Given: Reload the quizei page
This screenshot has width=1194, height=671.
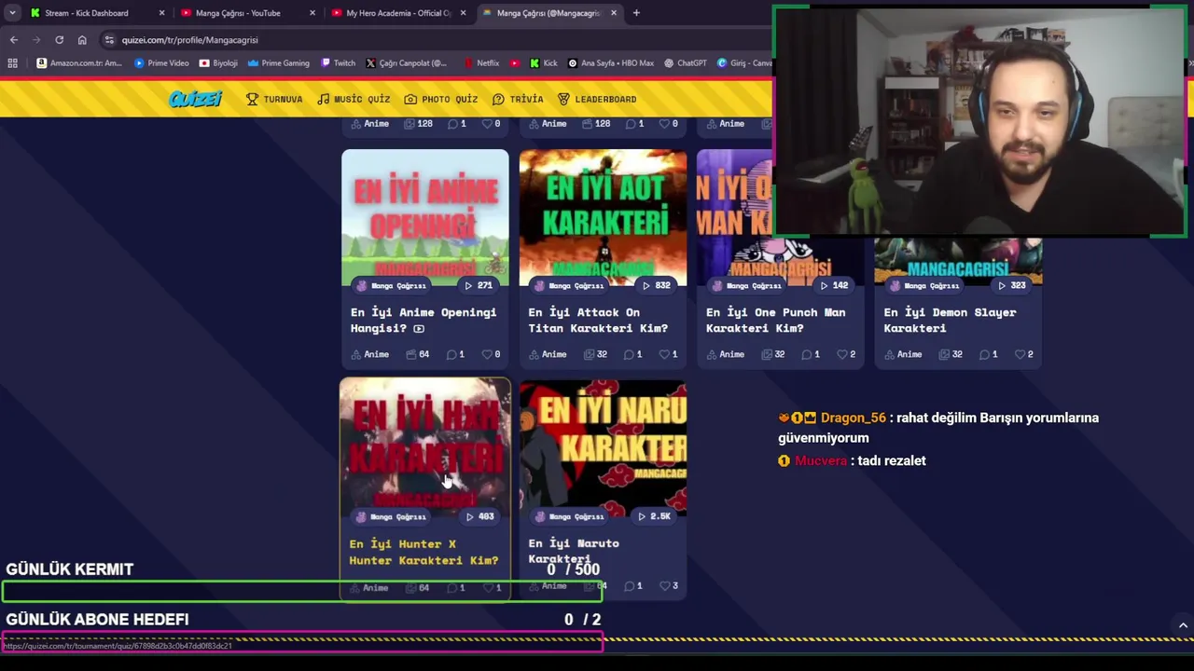Looking at the screenshot, I should click(x=59, y=40).
